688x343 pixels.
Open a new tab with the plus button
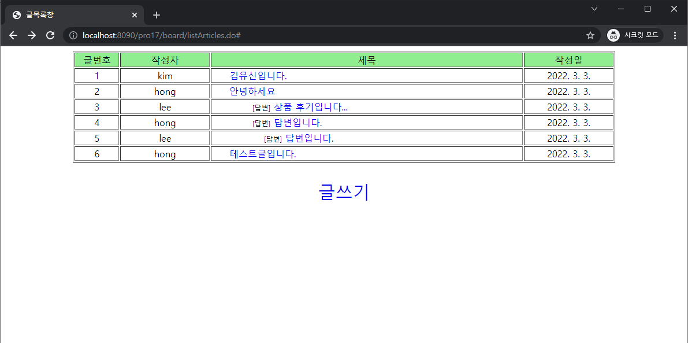coord(157,15)
